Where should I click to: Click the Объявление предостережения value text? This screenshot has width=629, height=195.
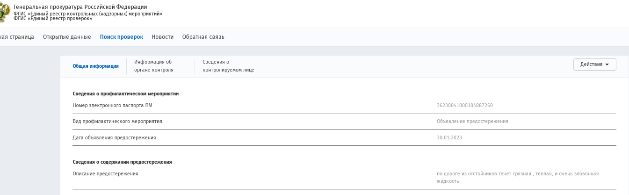[x=472, y=121]
